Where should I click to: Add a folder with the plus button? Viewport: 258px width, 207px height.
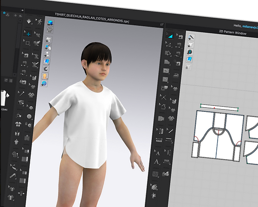pos(15,15)
